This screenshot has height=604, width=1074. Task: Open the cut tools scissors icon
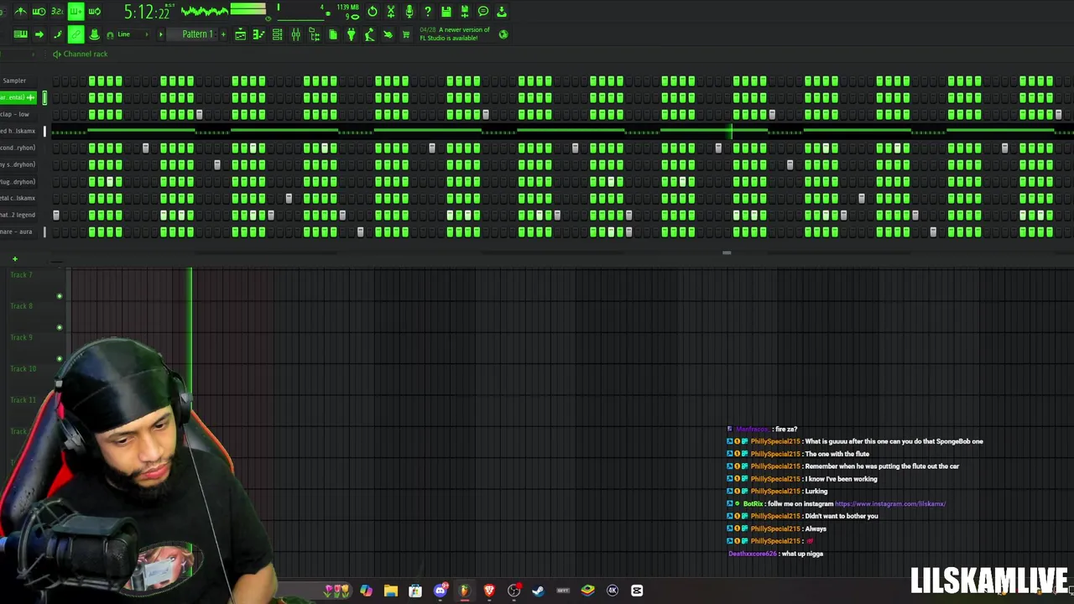click(x=391, y=12)
